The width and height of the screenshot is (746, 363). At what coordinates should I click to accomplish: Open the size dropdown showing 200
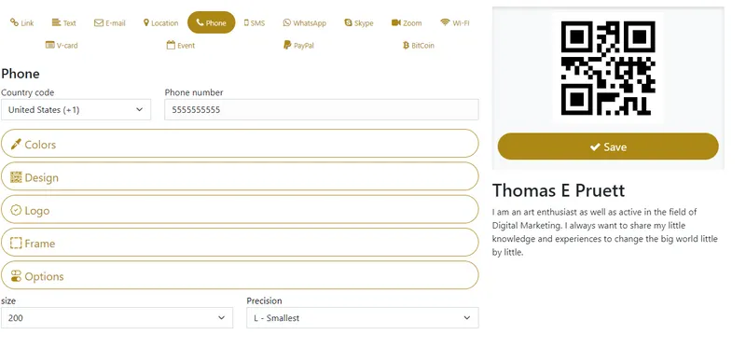[117, 318]
